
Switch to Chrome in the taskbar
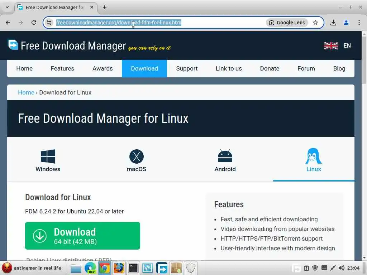click(104, 268)
